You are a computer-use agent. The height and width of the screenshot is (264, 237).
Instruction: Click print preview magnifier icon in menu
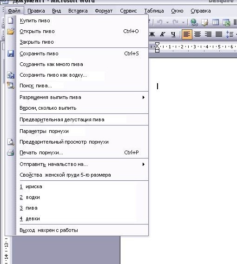11,142
